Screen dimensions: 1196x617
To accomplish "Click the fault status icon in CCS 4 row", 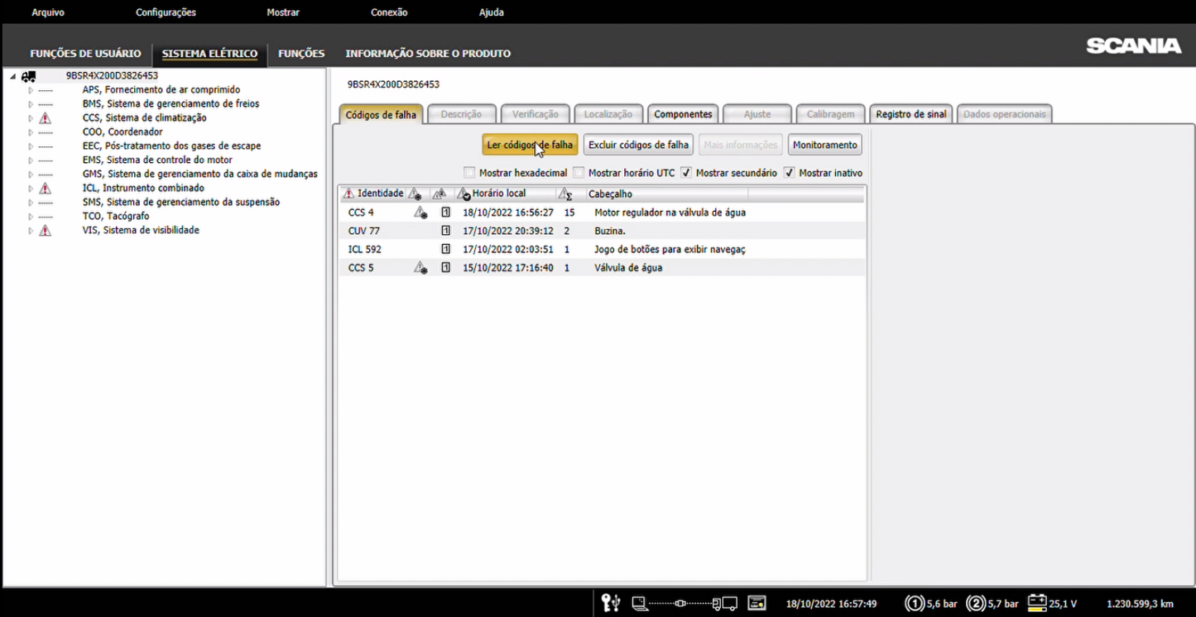I will 420,213.
